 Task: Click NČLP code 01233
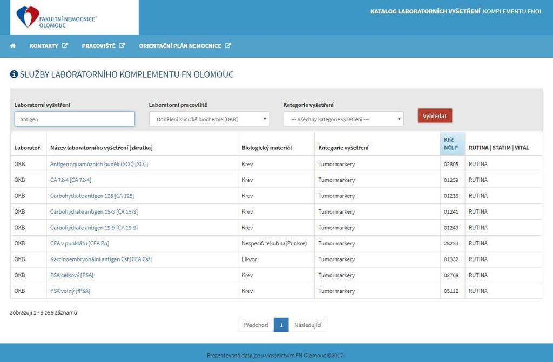coord(451,196)
